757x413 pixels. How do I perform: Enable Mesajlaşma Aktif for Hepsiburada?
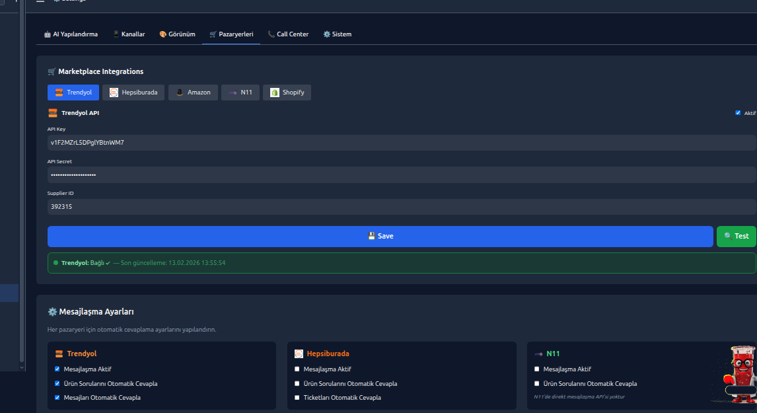point(297,369)
